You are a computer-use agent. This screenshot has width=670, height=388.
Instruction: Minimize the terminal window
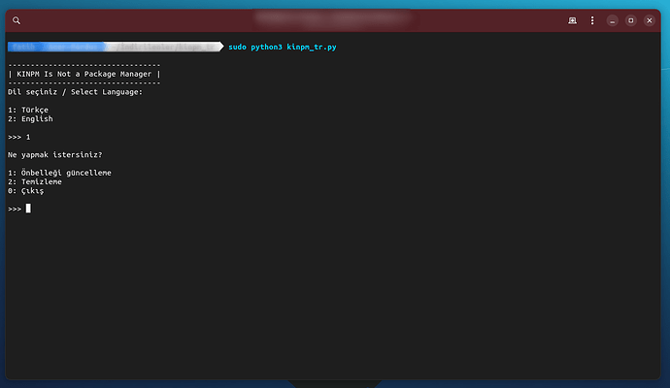[x=612, y=19]
